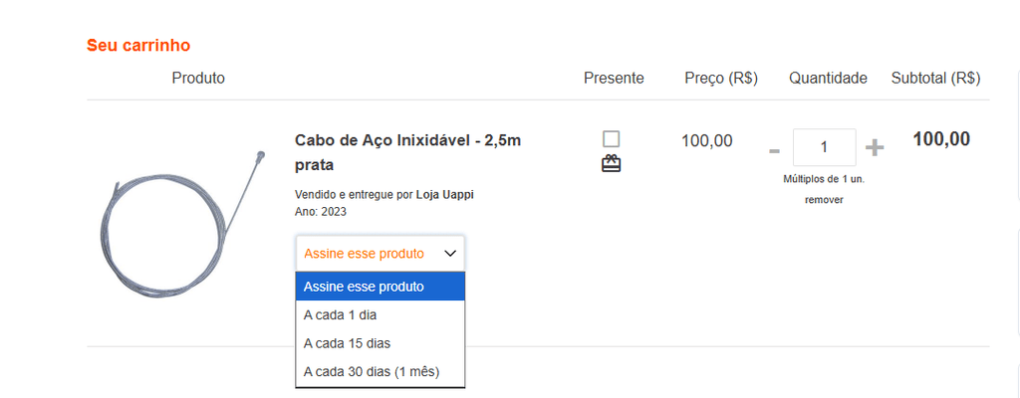Select the highlighted Assine esse produto list option
Viewport: 1020px width, 398px height.
pyautogui.click(x=380, y=287)
